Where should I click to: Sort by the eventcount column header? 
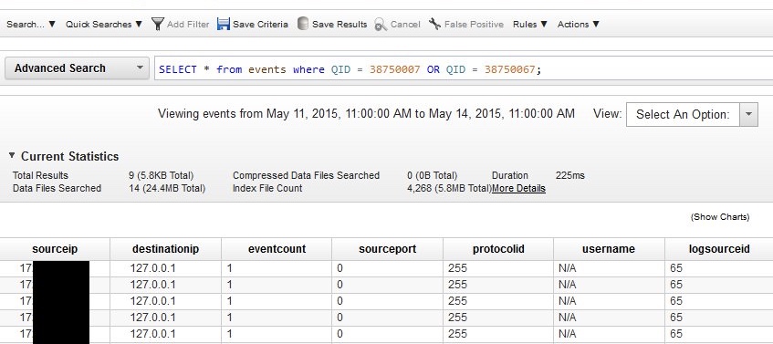pyautogui.click(x=277, y=249)
